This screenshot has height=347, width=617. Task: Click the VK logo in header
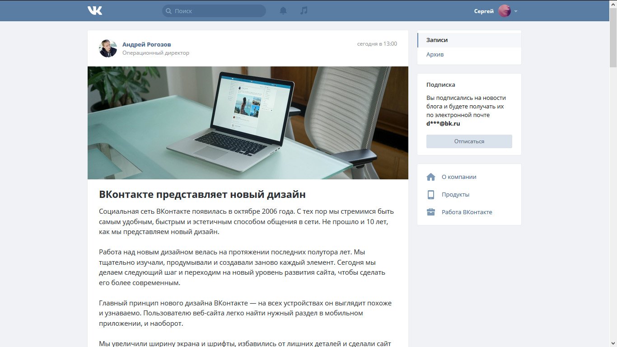[95, 10]
